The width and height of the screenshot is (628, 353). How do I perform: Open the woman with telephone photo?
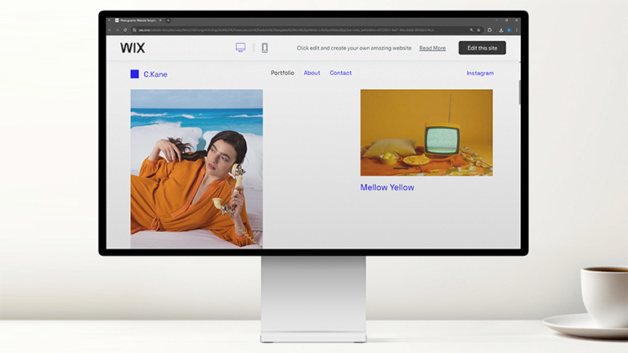(x=196, y=168)
